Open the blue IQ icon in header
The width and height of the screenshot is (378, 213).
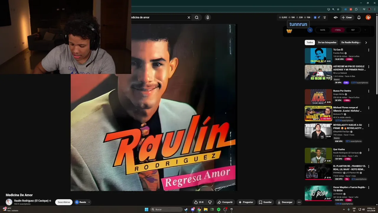tap(315, 17)
